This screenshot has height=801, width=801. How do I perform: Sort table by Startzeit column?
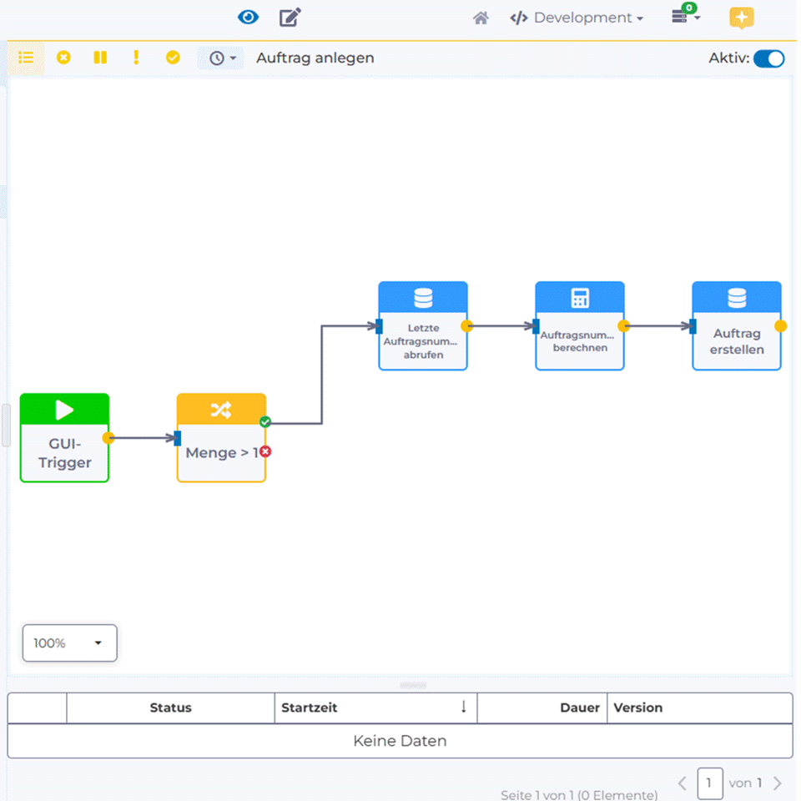pos(375,708)
